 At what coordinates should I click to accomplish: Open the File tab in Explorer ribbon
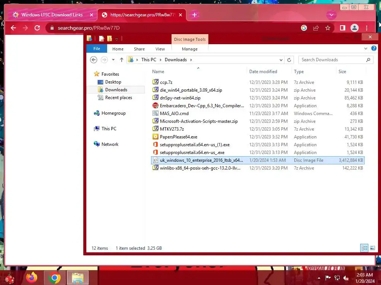pos(97,49)
